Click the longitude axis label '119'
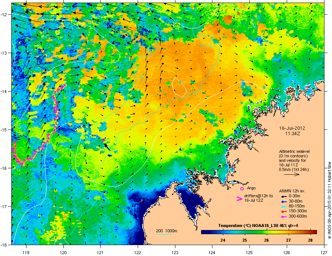 click(x=26, y=252)
